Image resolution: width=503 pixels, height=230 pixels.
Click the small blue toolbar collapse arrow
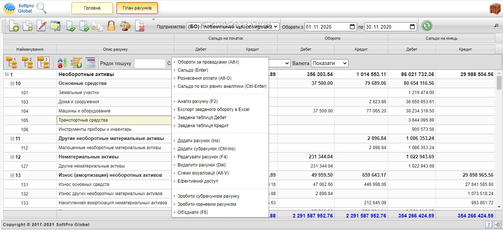click(153, 19)
